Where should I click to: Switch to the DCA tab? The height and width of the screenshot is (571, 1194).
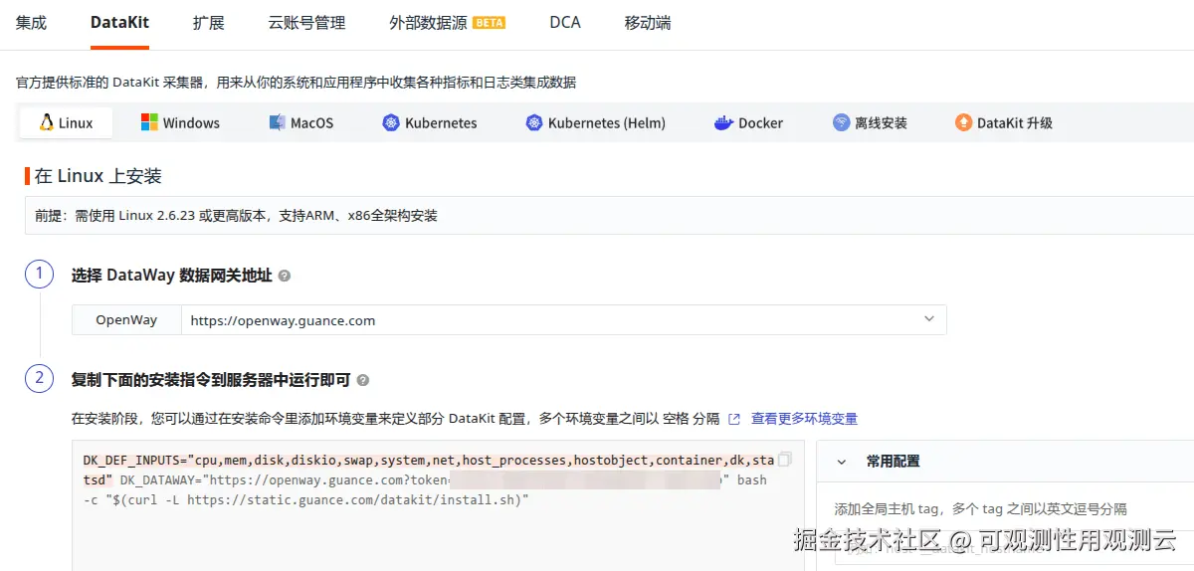pyautogui.click(x=565, y=22)
